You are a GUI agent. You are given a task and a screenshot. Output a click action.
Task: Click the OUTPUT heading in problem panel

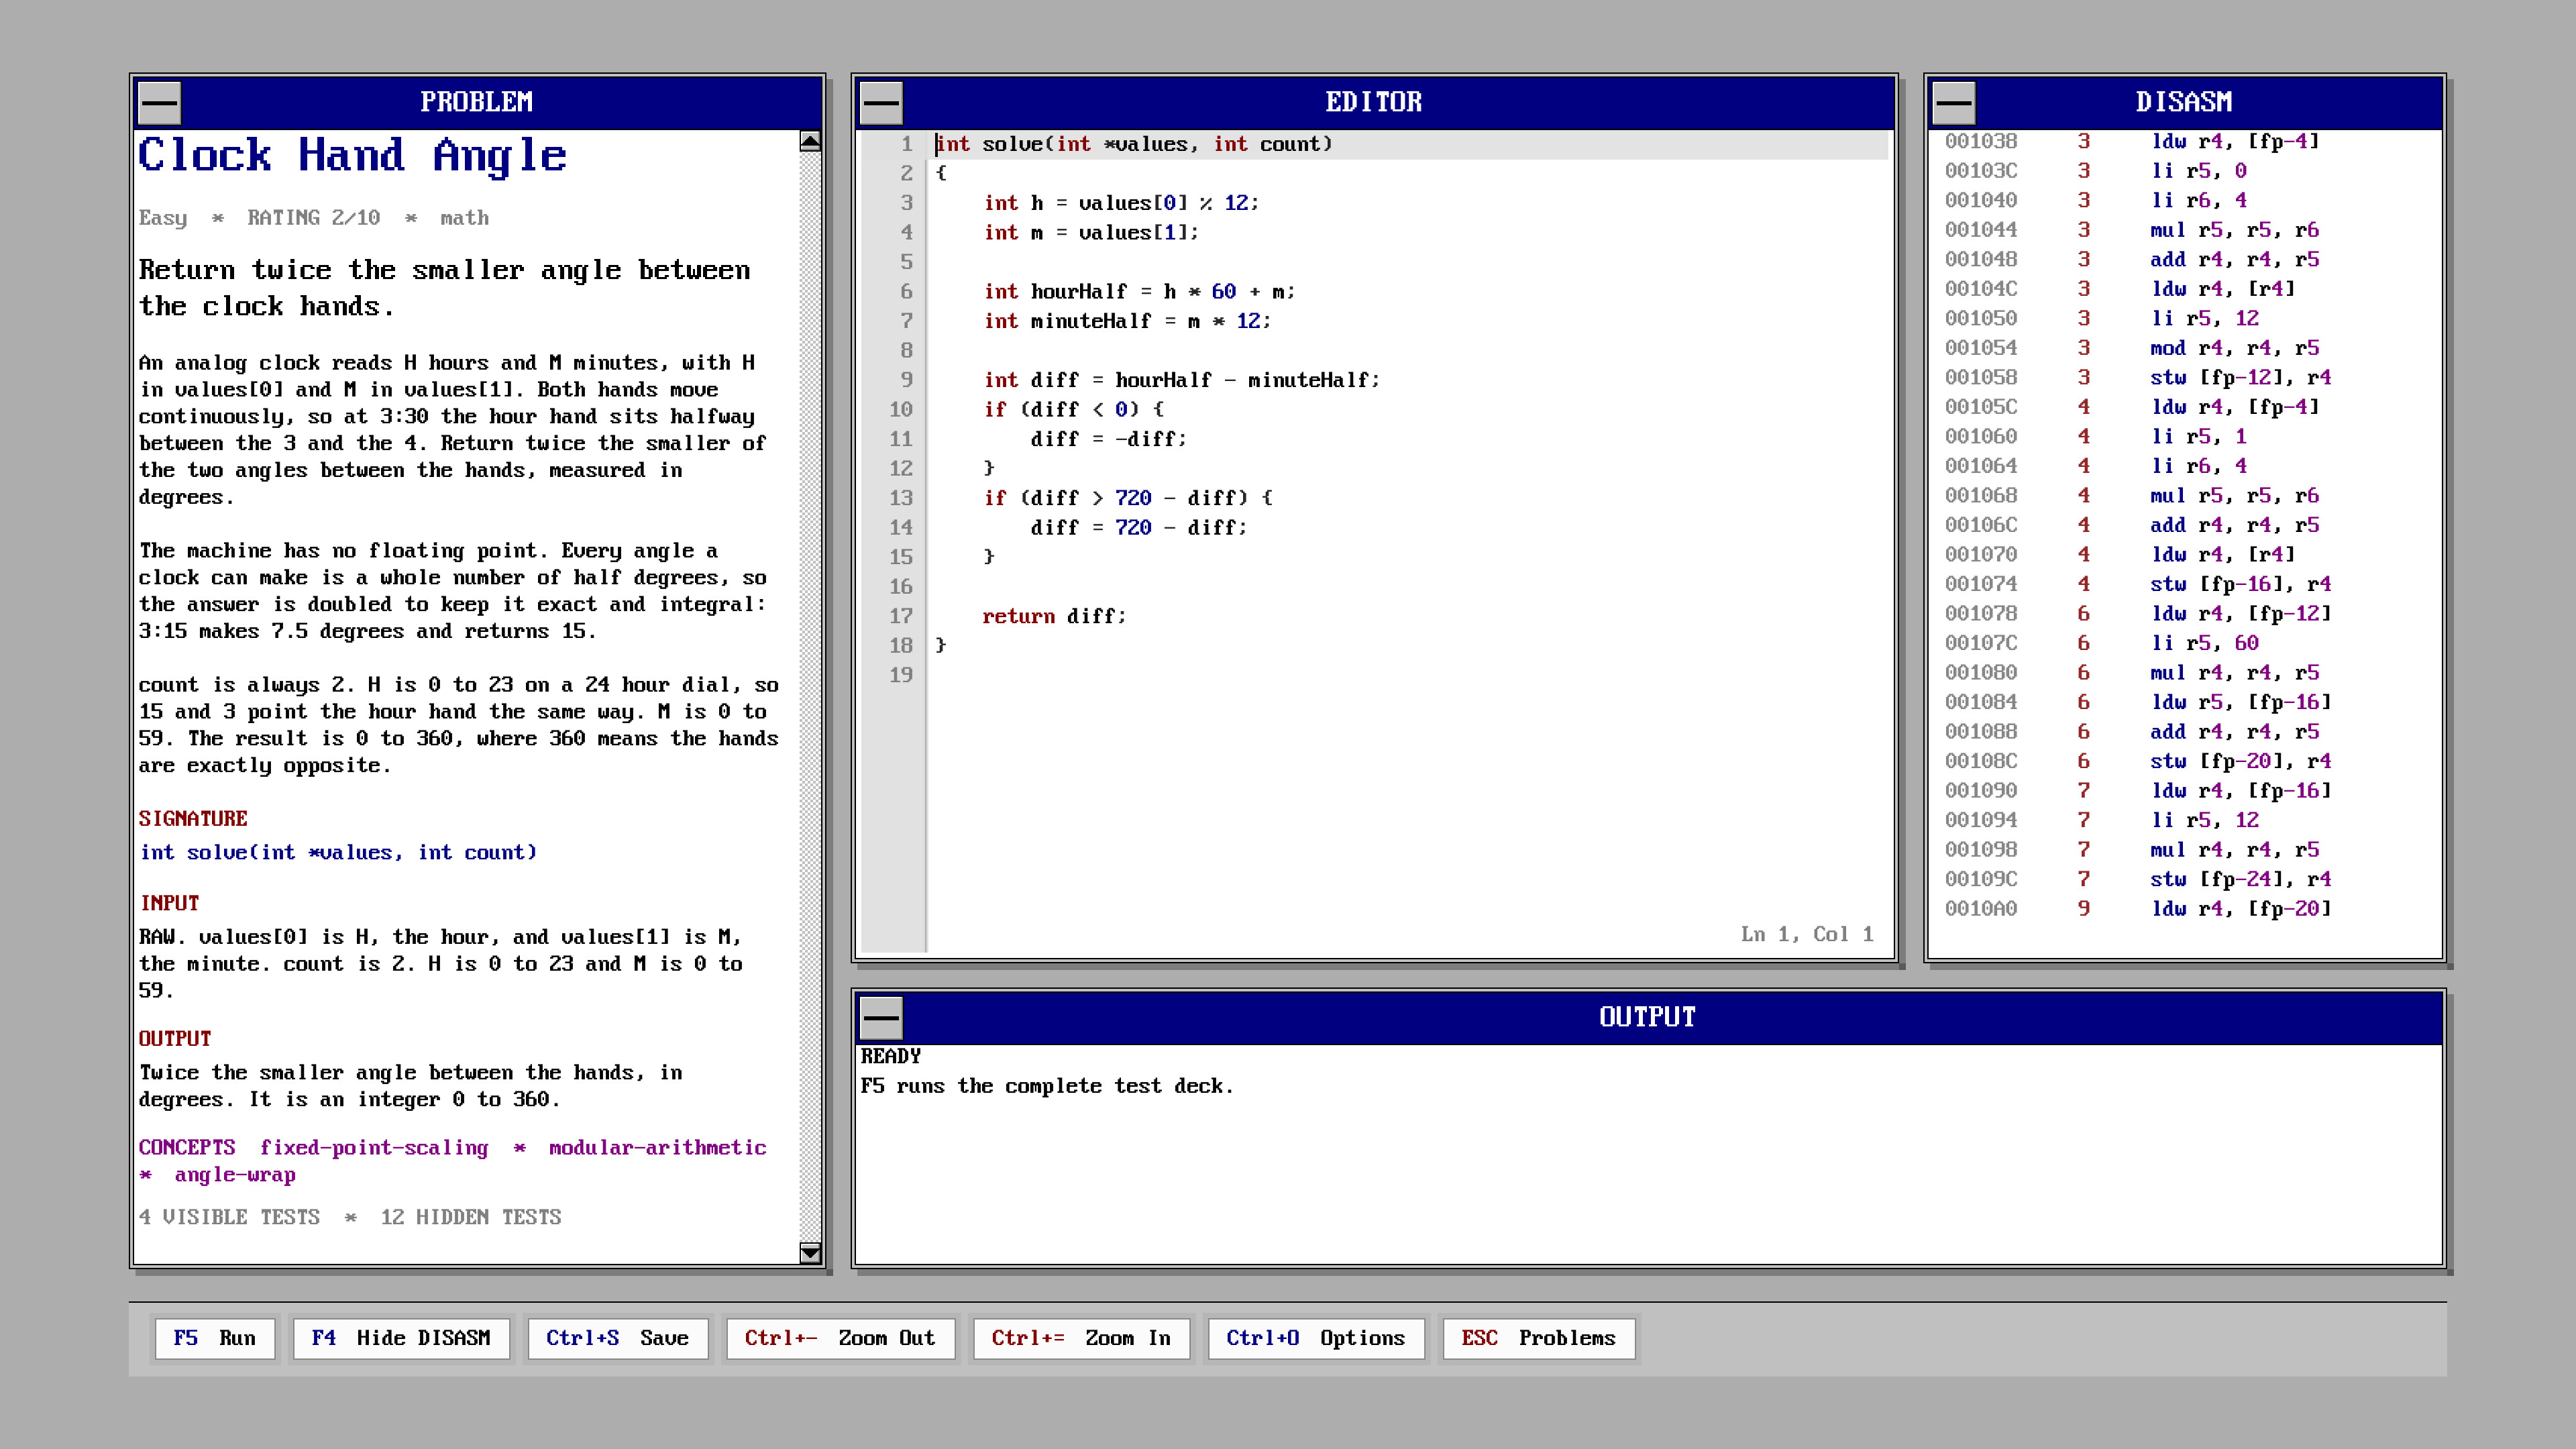[175, 1039]
